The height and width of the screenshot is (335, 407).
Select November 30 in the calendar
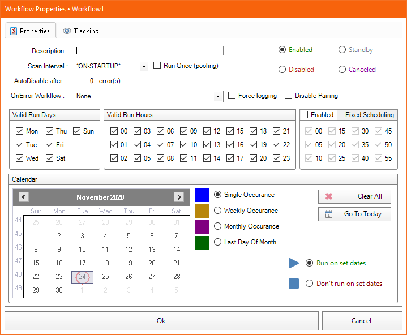59,290
